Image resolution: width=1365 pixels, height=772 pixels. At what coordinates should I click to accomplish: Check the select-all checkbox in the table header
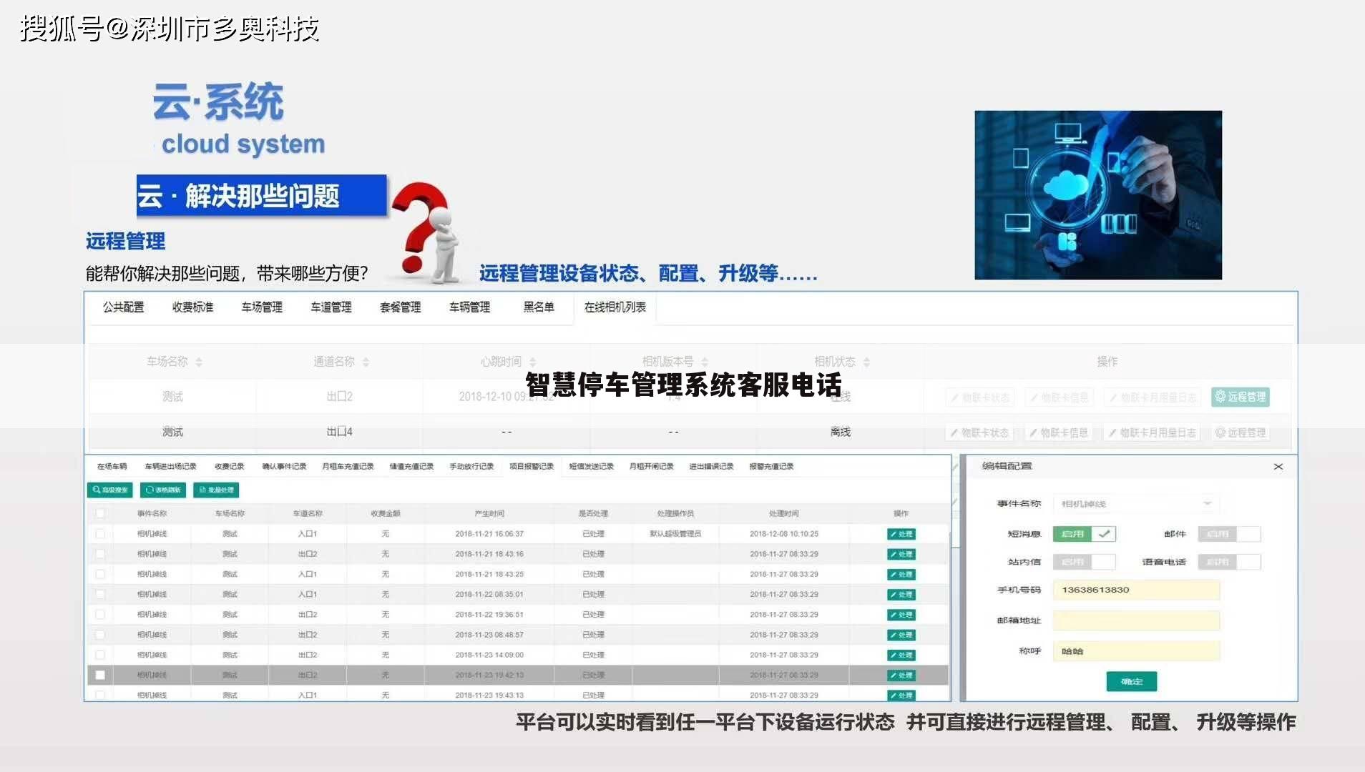[100, 513]
